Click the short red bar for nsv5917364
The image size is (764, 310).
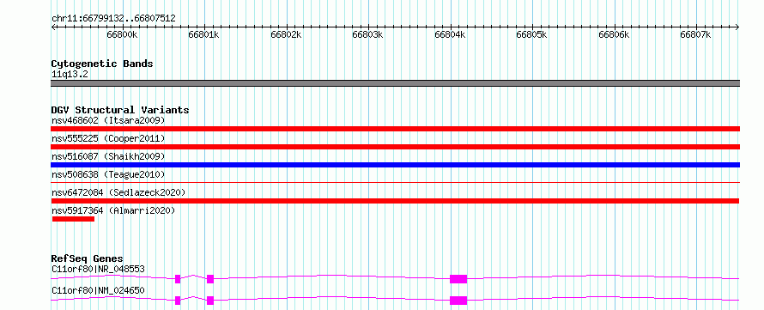tap(73, 219)
